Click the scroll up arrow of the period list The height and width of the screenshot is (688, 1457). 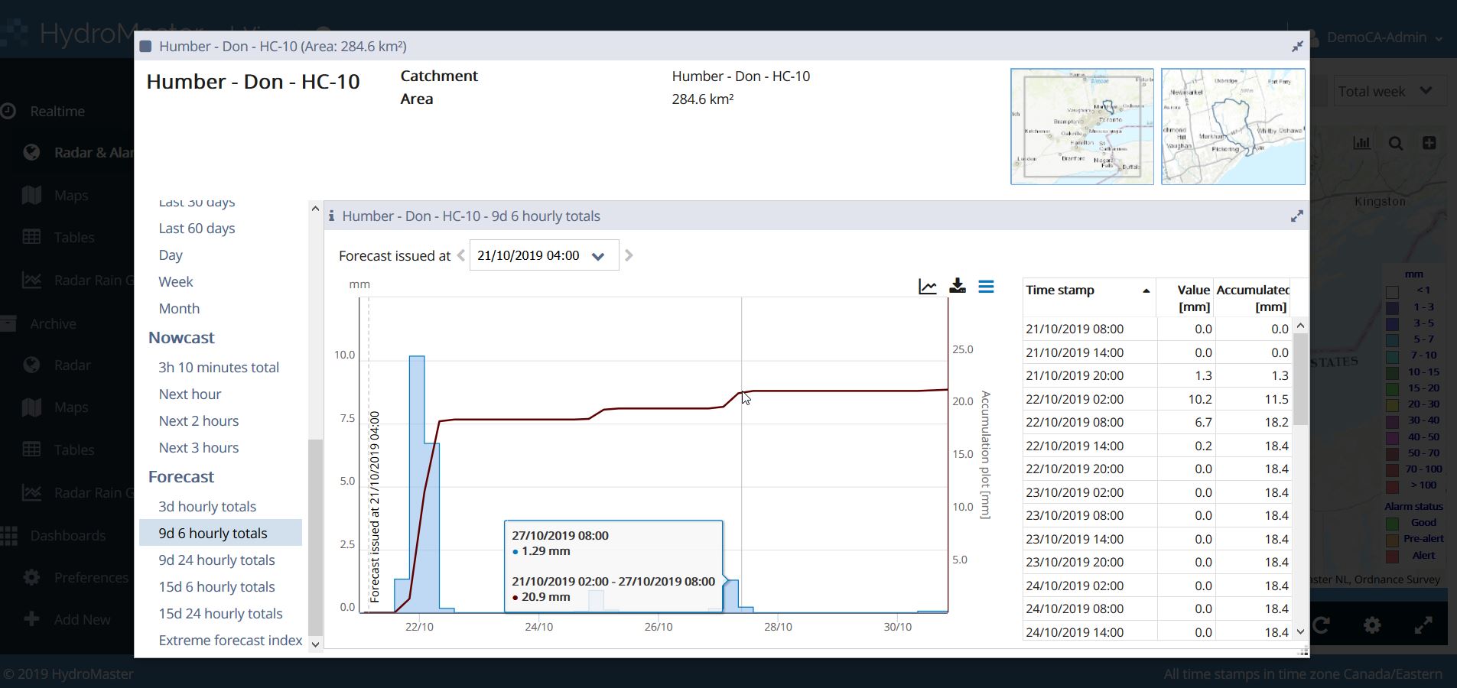(x=315, y=209)
